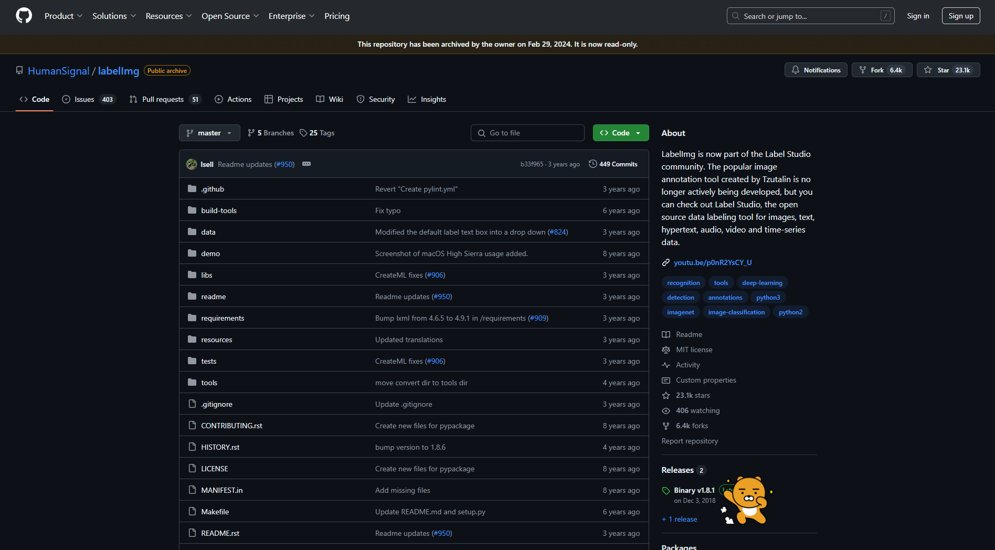Switch to the Issues tab

[x=88, y=99]
